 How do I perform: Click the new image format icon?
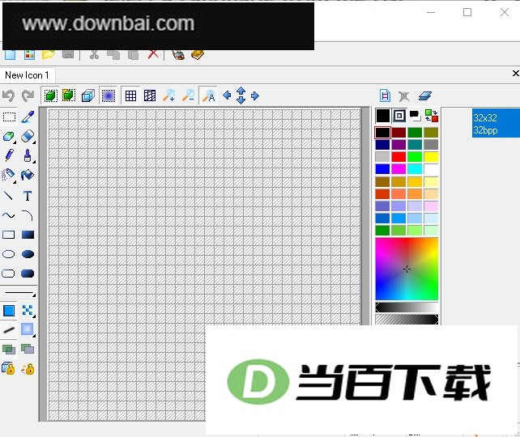click(x=385, y=95)
